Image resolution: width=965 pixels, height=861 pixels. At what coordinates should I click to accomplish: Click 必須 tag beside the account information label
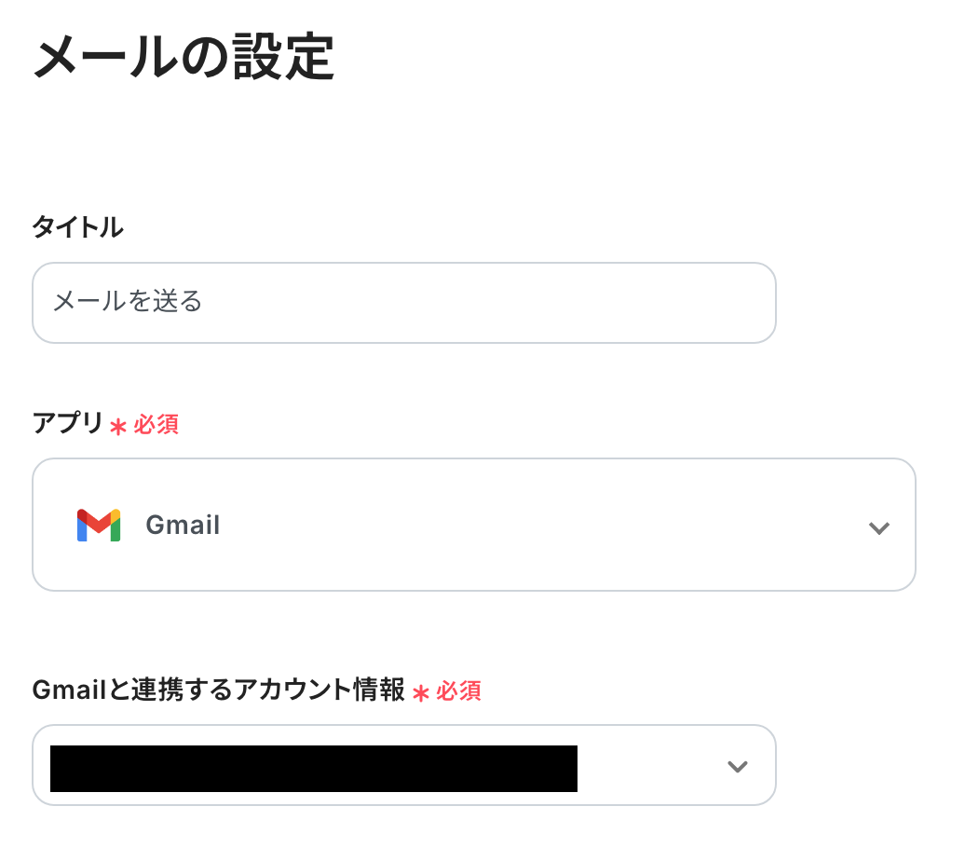458,691
